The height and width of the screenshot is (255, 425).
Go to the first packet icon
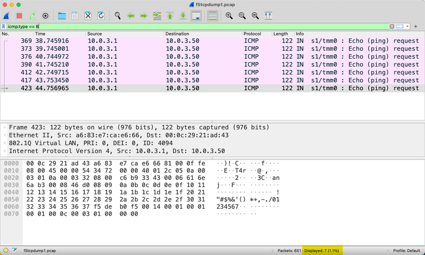170,16
